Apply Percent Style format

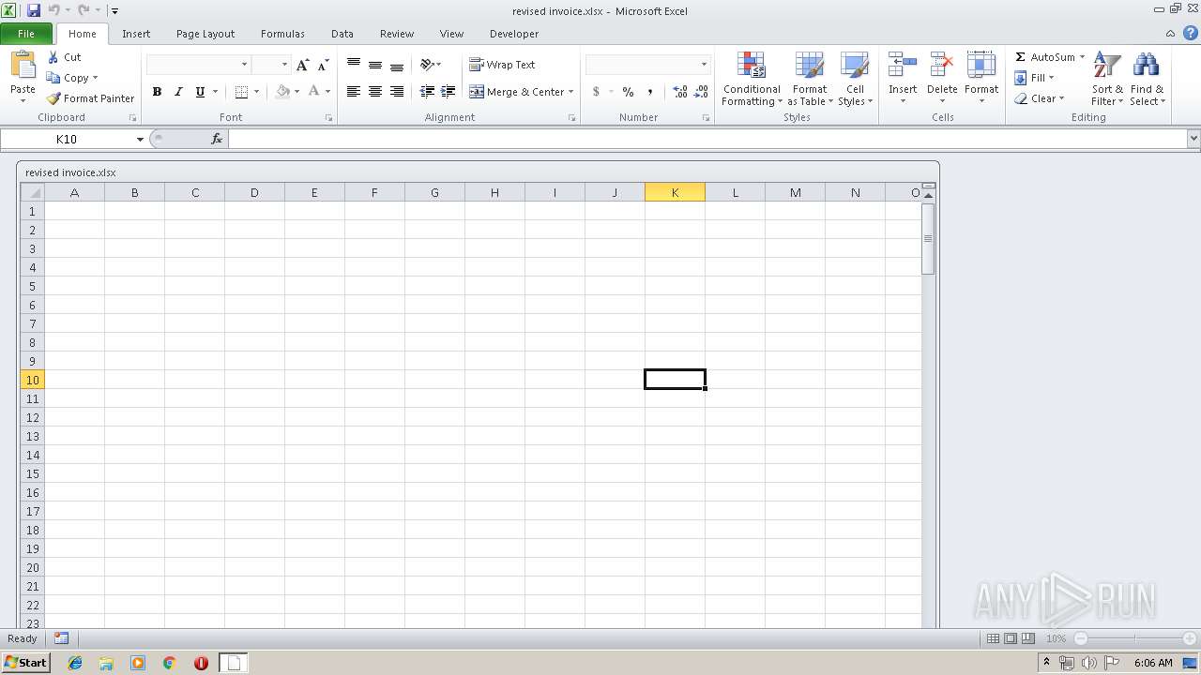628,92
